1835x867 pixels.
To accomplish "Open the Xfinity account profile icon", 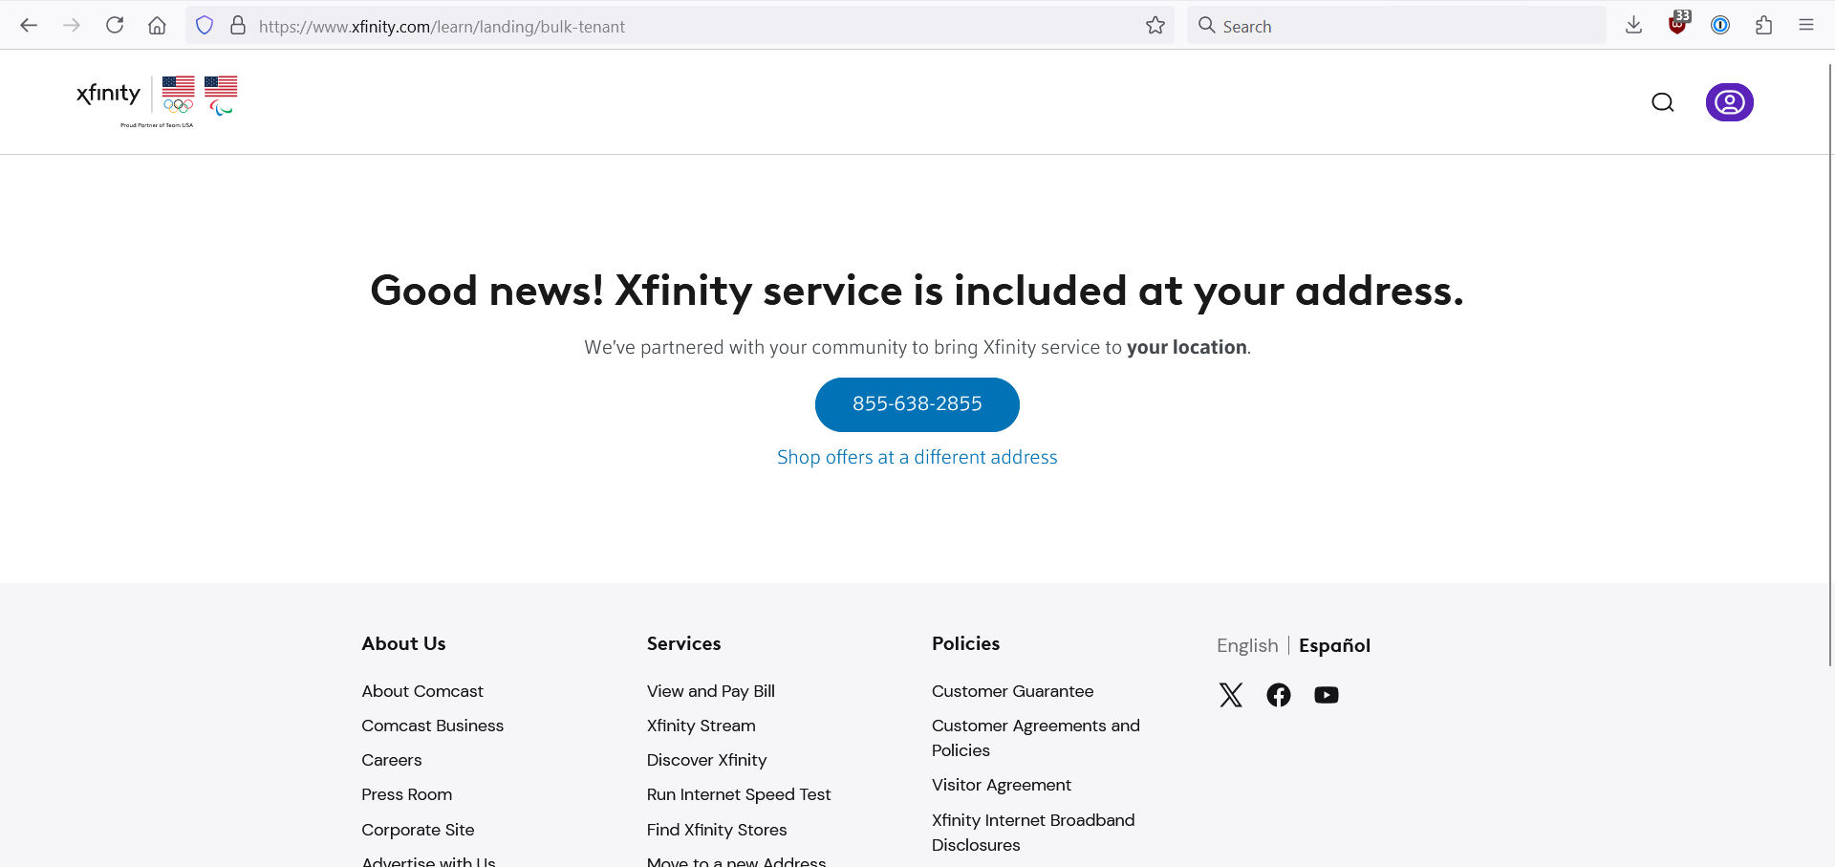I will coord(1730,102).
